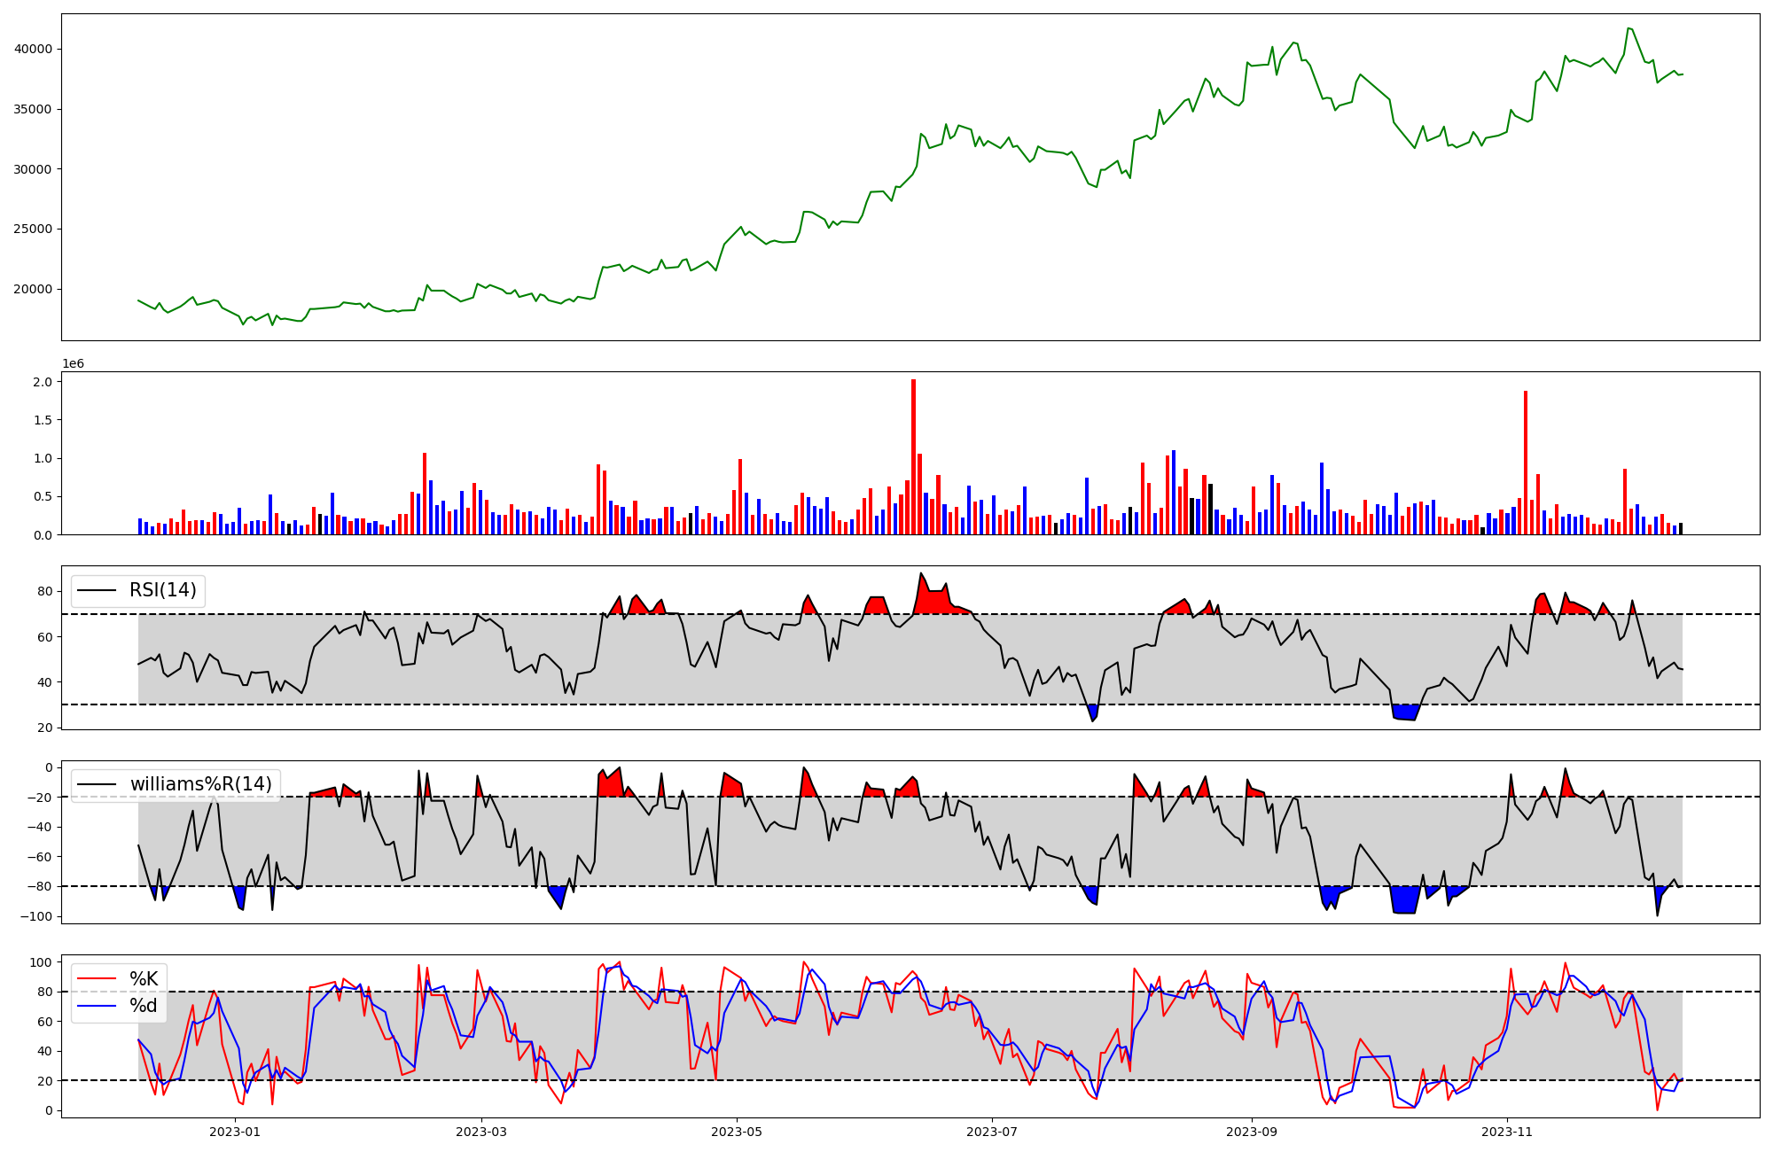The height and width of the screenshot is (1152, 1773).
Task: Click the blue %d legend line sample
Action: (98, 1006)
